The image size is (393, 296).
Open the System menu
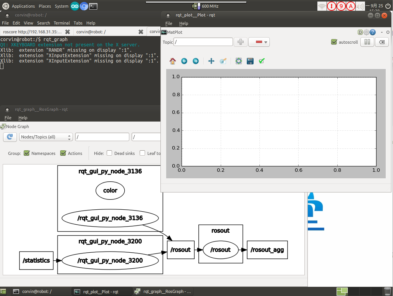61,6
